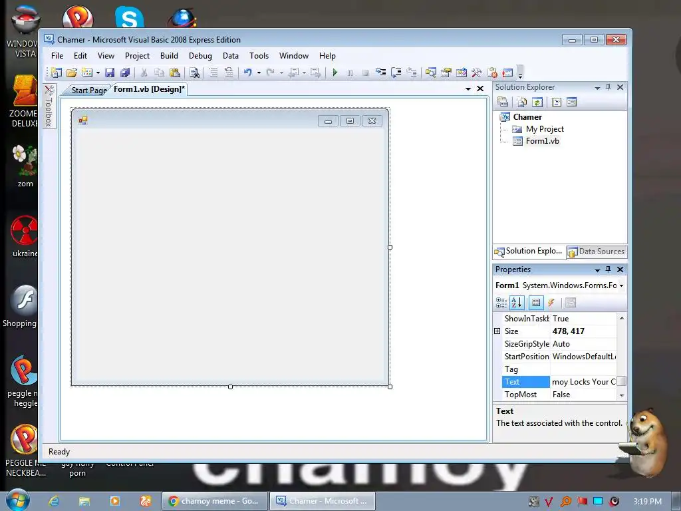Open the Tools menu
681x511 pixels.
[259, 56]
